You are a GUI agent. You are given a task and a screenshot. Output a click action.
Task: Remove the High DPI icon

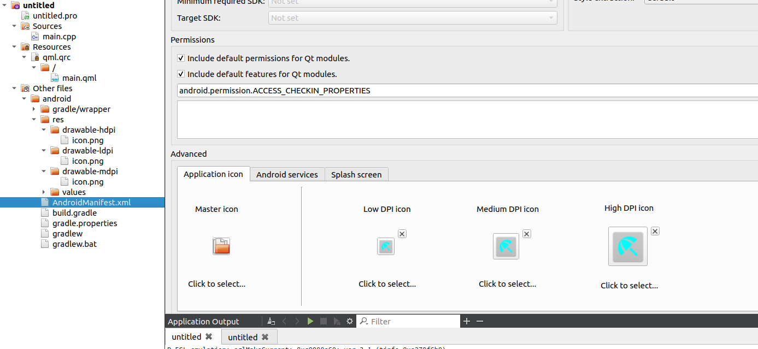click(655, 231)
